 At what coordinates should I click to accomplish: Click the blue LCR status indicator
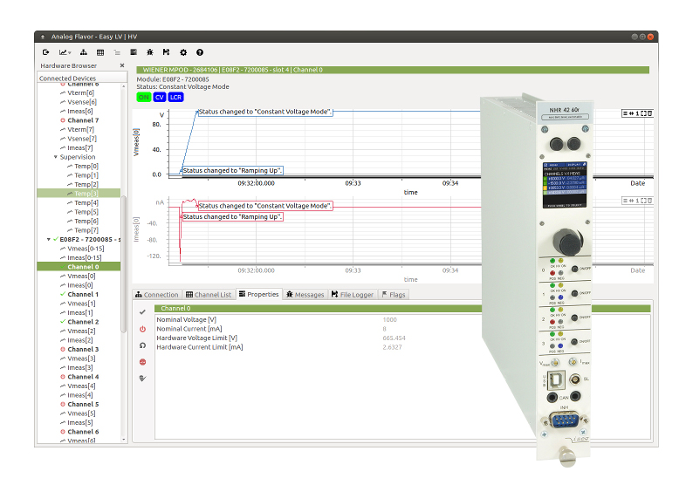point(176,97)
